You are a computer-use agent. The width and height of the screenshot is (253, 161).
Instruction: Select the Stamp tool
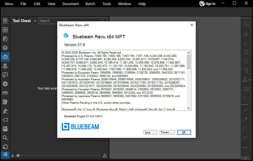point(245,80)
